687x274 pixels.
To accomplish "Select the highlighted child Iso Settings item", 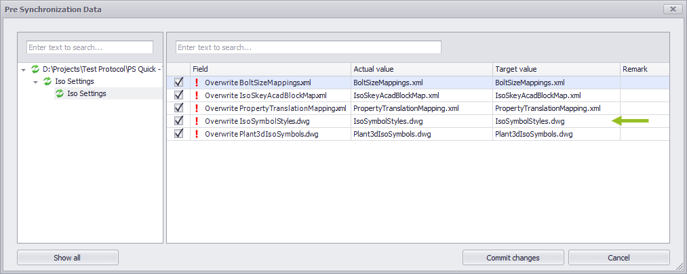I will pyautogui.click(x=87, y=93).
